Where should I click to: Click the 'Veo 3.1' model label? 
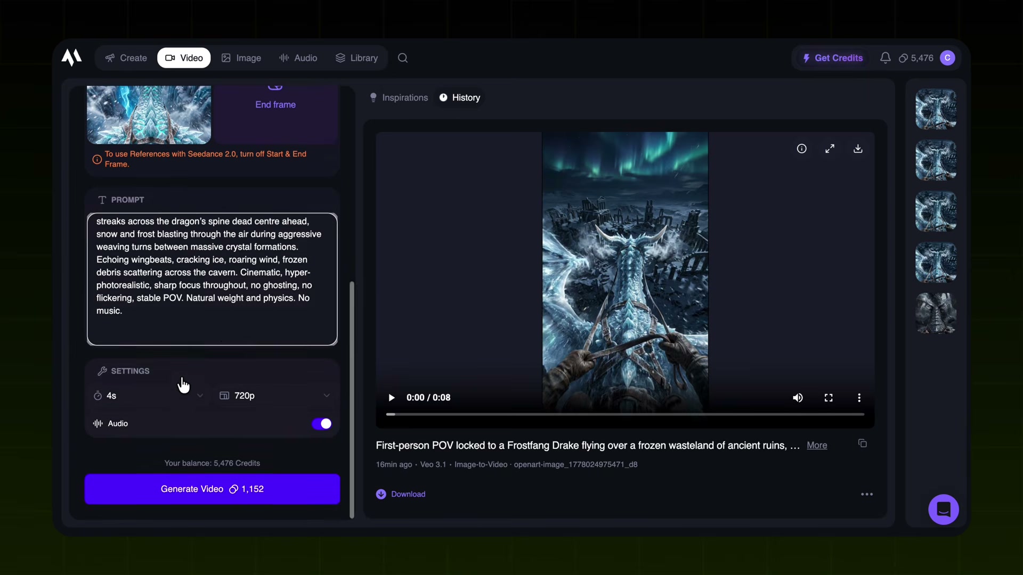(x=433, y=464)
